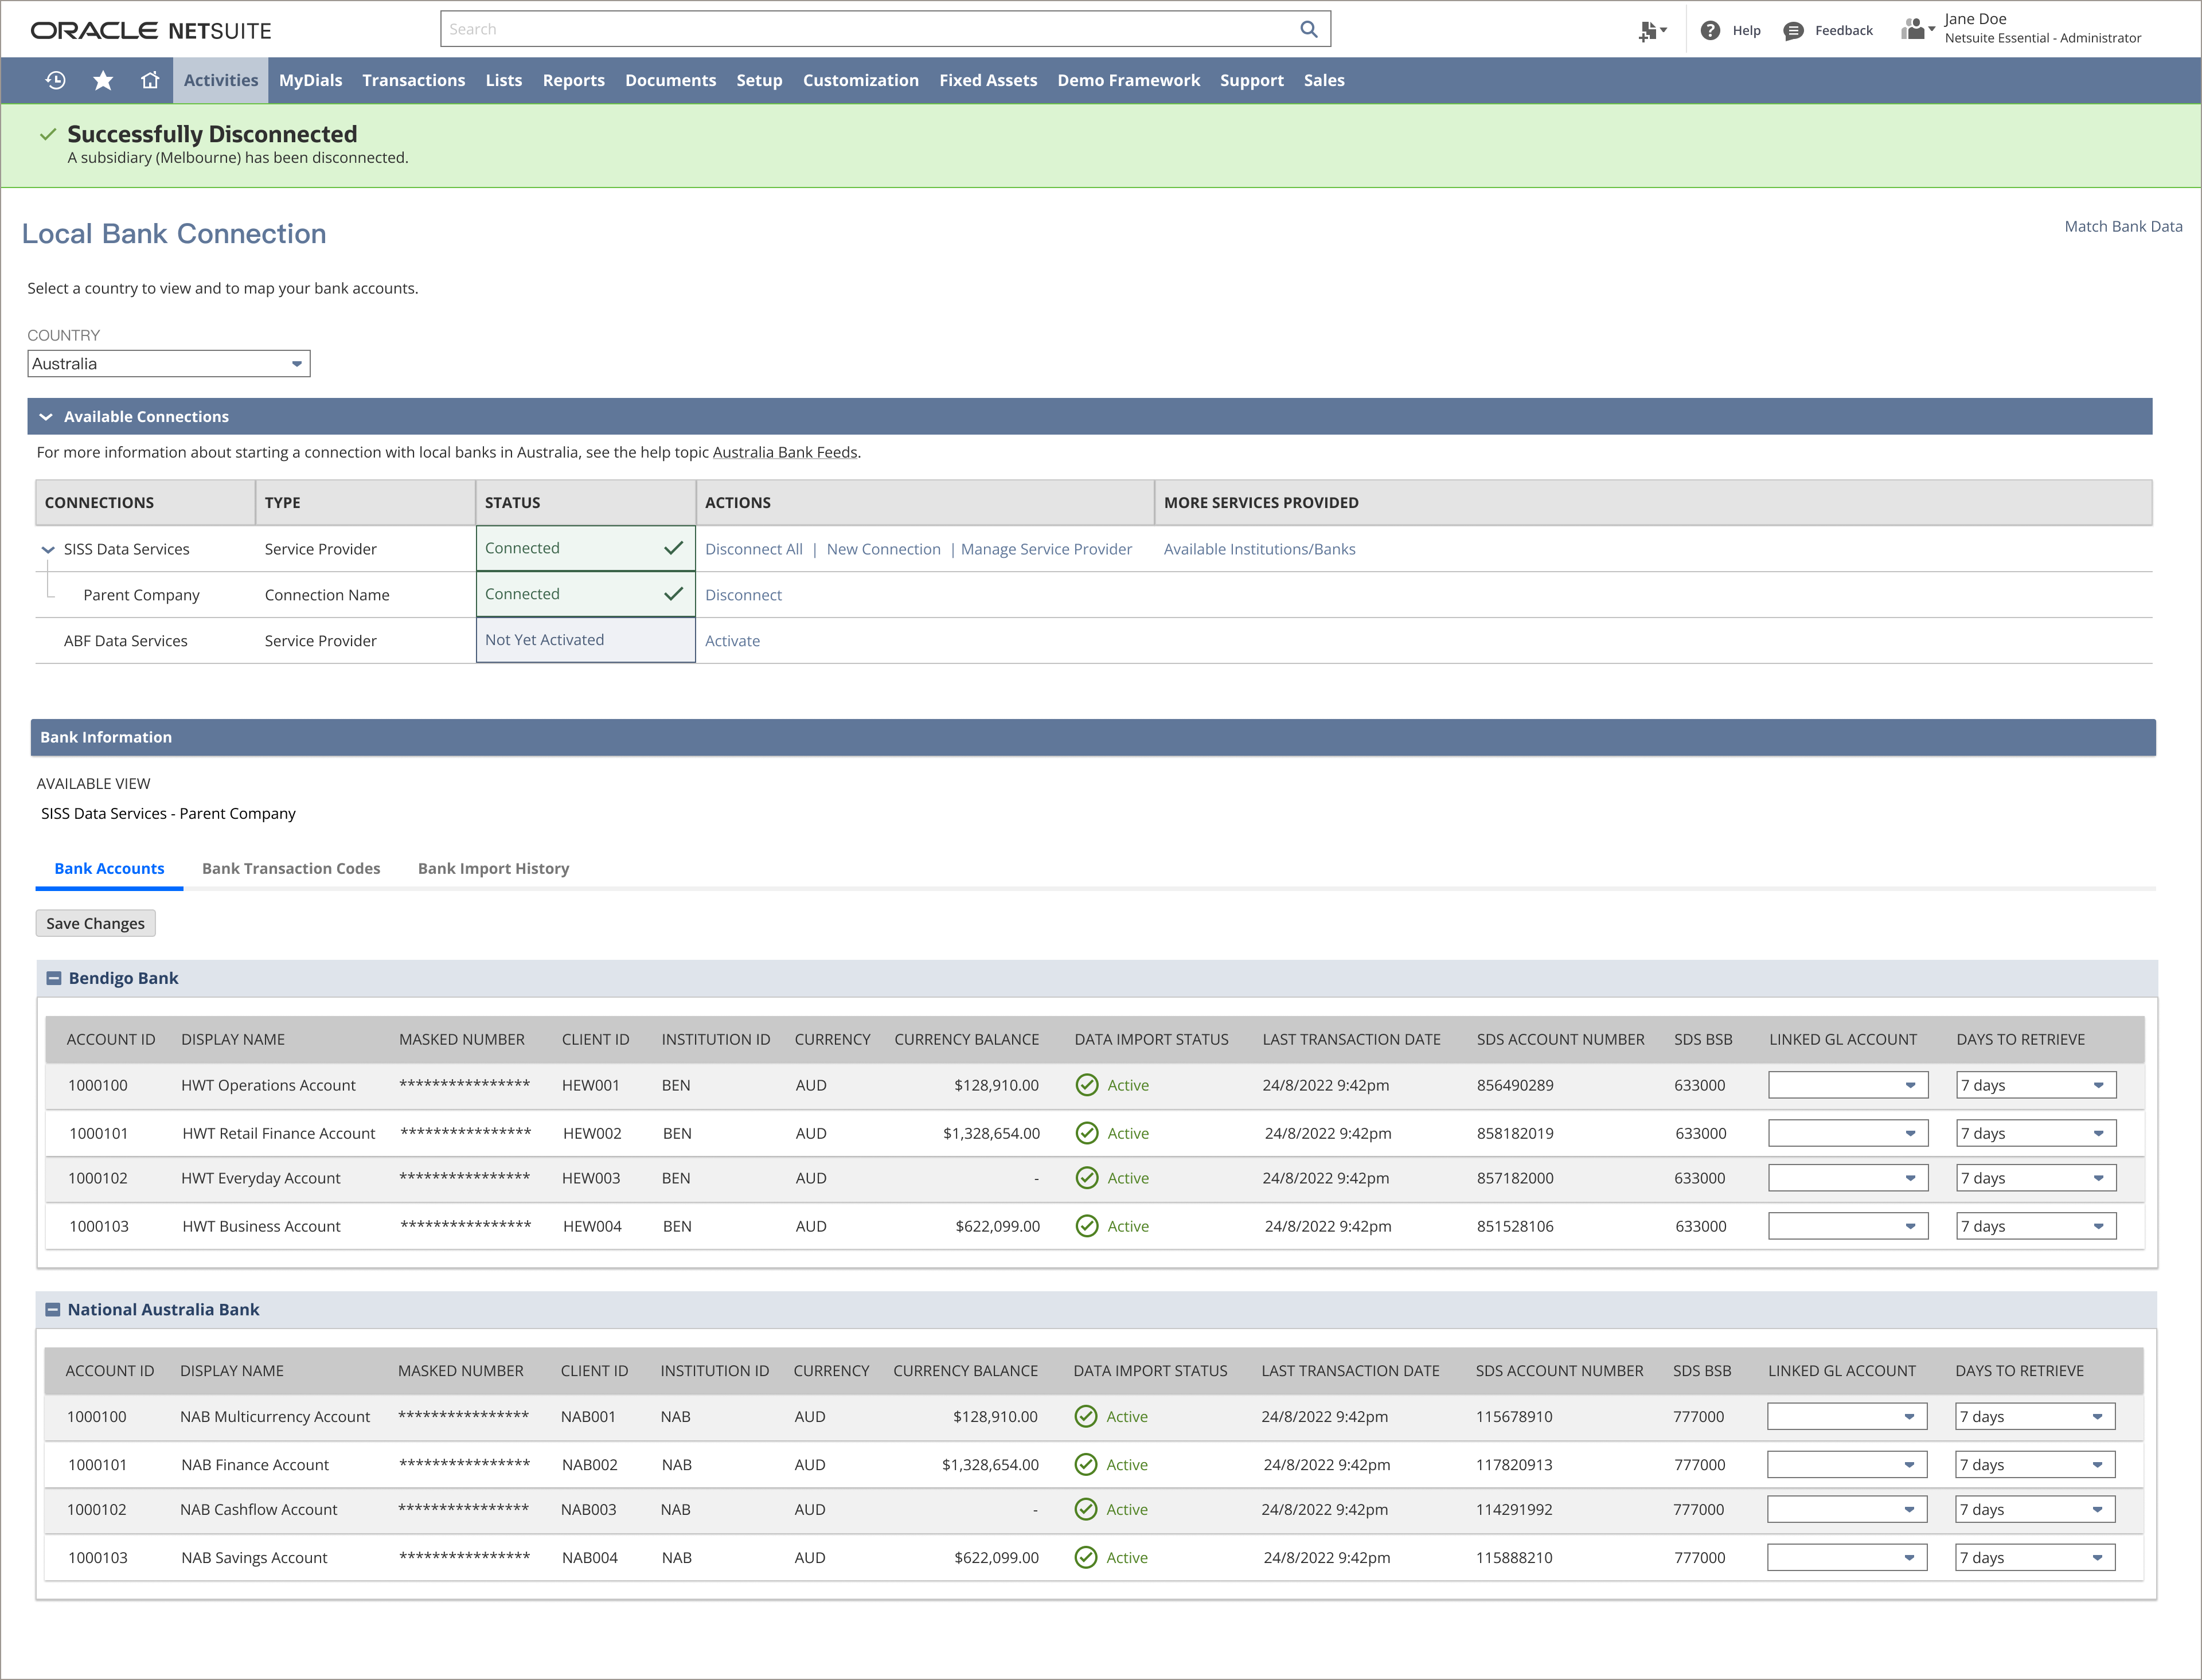Open Days to Retrieve dropdown for HWT Operations Account
The width and height of the screenshot is (2202, 1680).
coord(2036,1085)
